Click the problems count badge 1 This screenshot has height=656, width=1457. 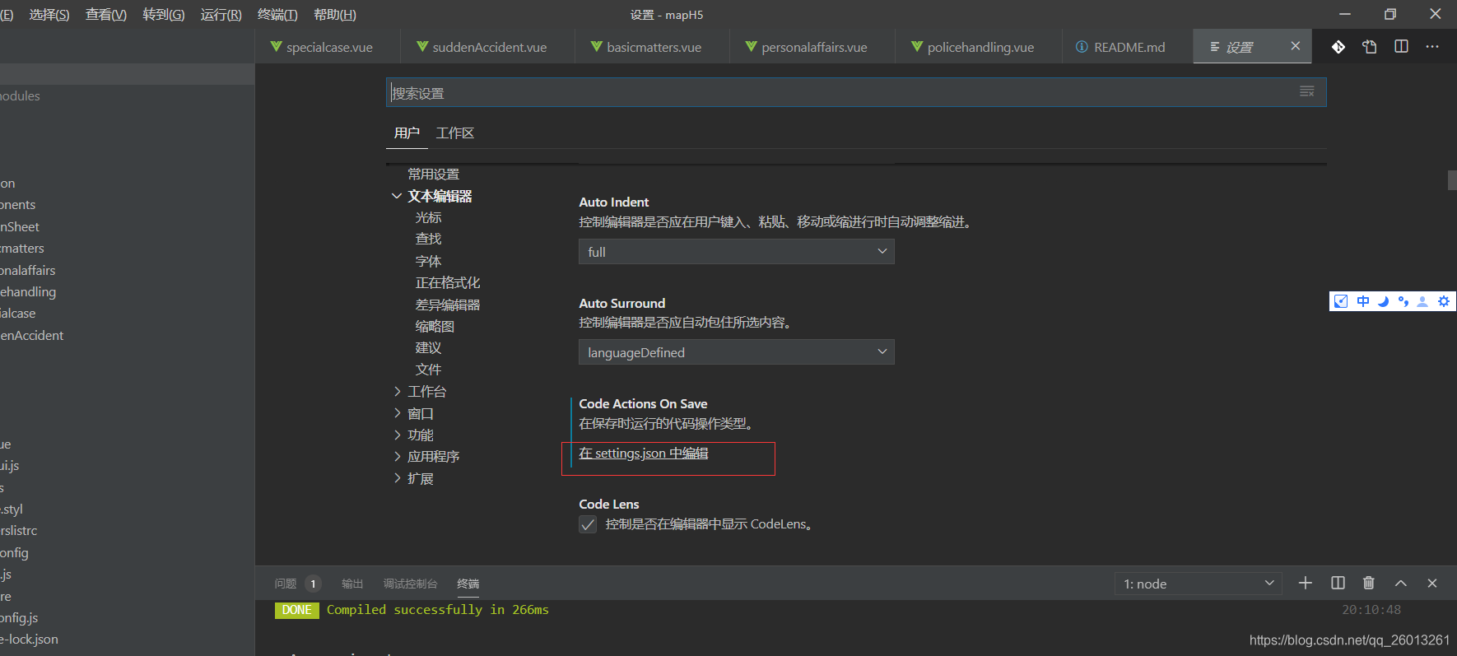tap(313, 584)
